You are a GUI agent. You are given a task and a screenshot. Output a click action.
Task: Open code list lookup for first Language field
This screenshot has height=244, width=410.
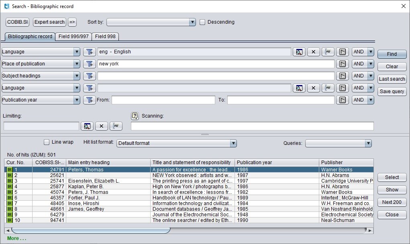[299, 52]
